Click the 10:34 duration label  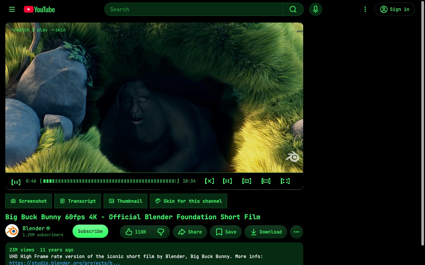189,181
